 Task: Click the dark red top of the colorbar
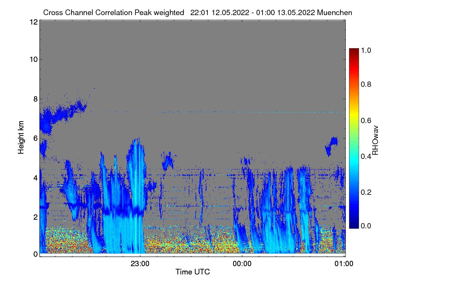[x=354, y=51]
